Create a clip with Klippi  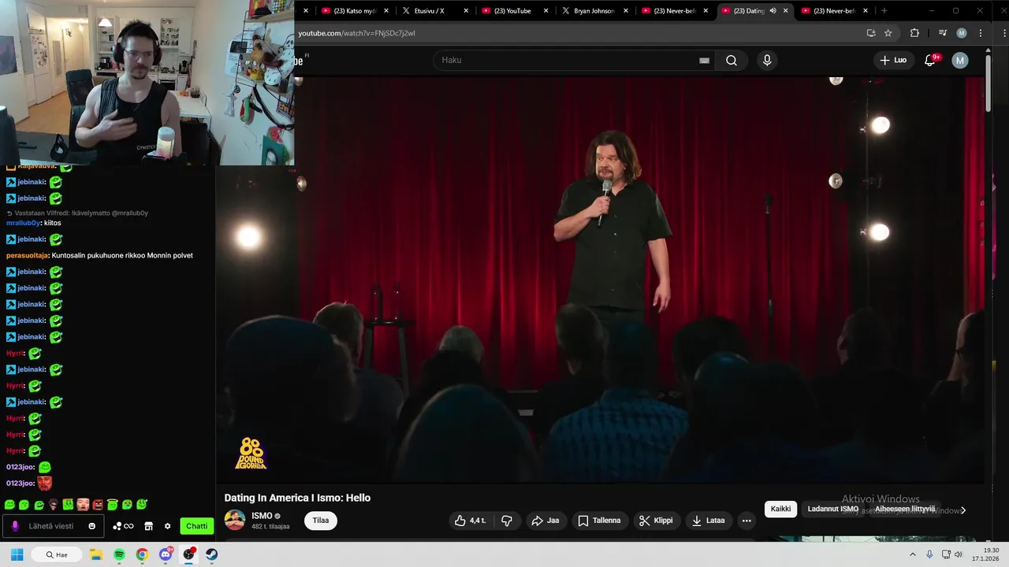pos(656,521)
